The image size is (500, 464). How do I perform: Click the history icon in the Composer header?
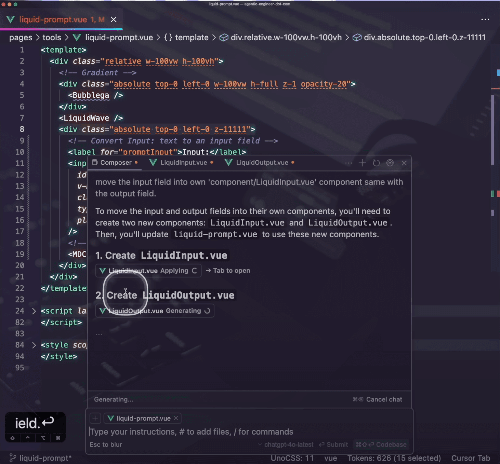point(376,163)
